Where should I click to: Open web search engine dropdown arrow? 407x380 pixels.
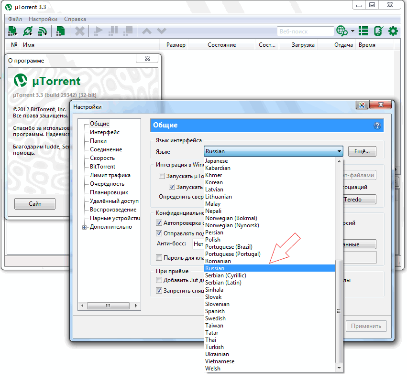tap(352, 31)
